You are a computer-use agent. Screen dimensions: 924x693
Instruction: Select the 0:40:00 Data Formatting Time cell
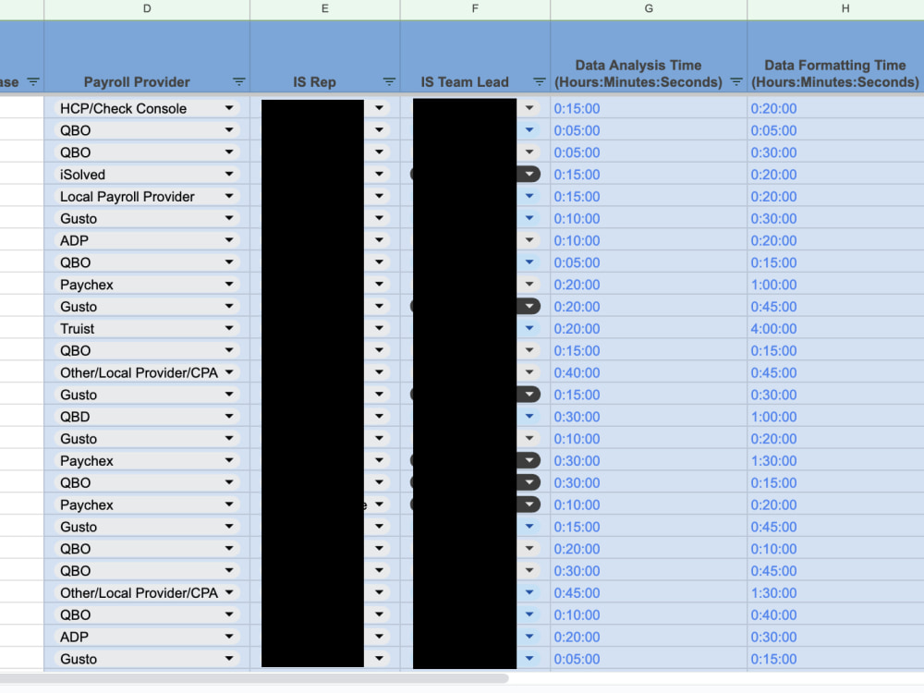coord(835,614)
